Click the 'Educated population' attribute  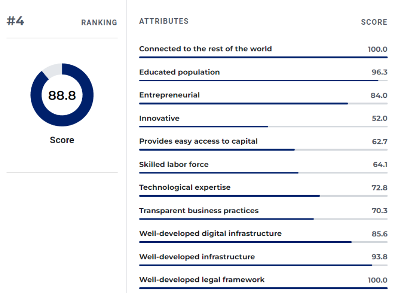point(180,72)
